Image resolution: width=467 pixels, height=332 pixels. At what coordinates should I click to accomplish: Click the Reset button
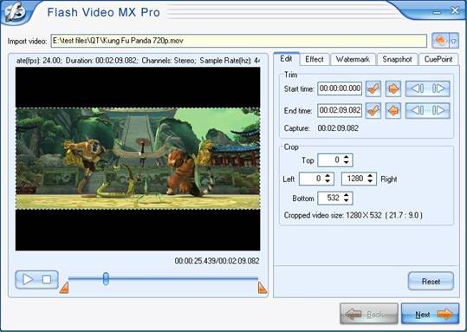point(431,281)
